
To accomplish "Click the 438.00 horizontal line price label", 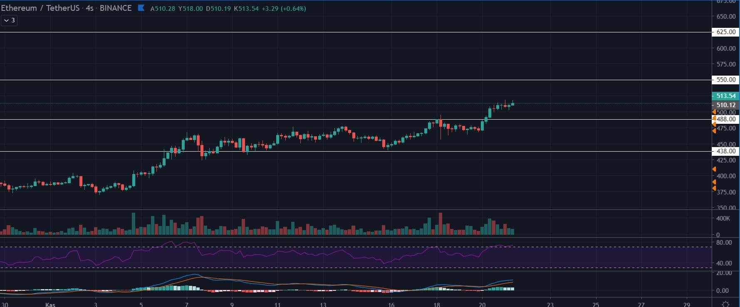I will (x=726, y=152).
